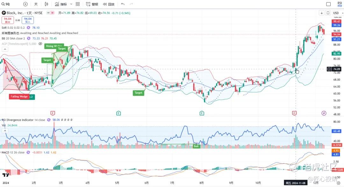Click the 2024-11-08 date label on time axis
This screenshot has height=187, width=344.
[296, 183]
